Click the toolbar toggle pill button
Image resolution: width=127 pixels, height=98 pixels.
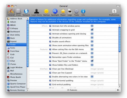pos(118,6)
